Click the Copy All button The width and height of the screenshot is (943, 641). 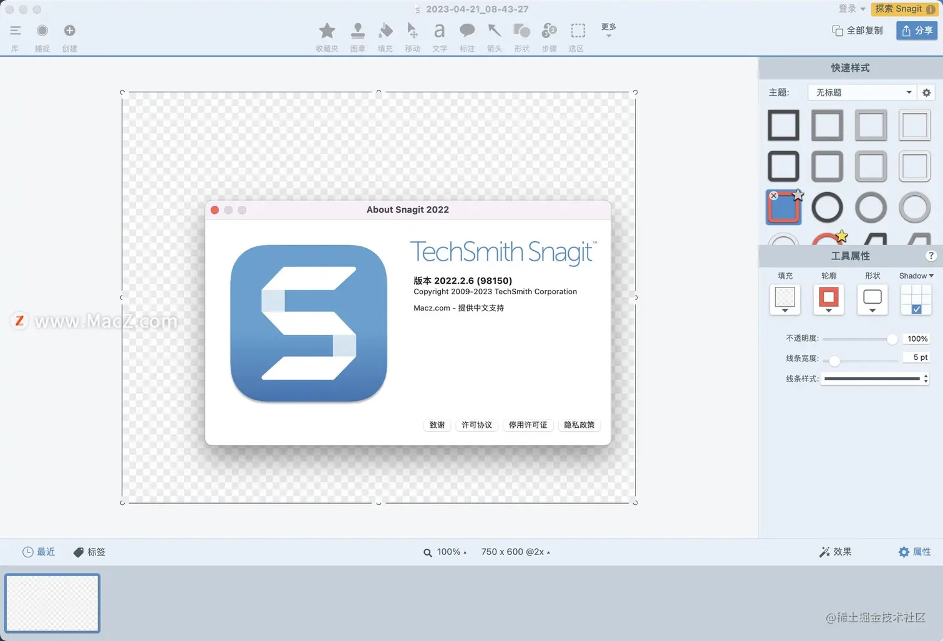(x=858, y=31)
